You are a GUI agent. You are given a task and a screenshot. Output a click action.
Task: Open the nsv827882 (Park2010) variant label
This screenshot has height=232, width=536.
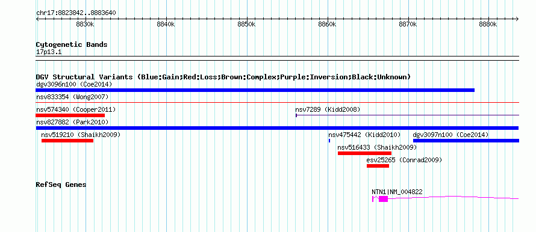point(72,122)
